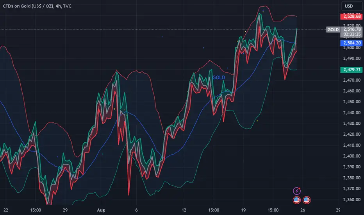Click the 2,450.00 price axis level
Image resolution: width=364 pixels, height=215 pixels.
[352, 102]
